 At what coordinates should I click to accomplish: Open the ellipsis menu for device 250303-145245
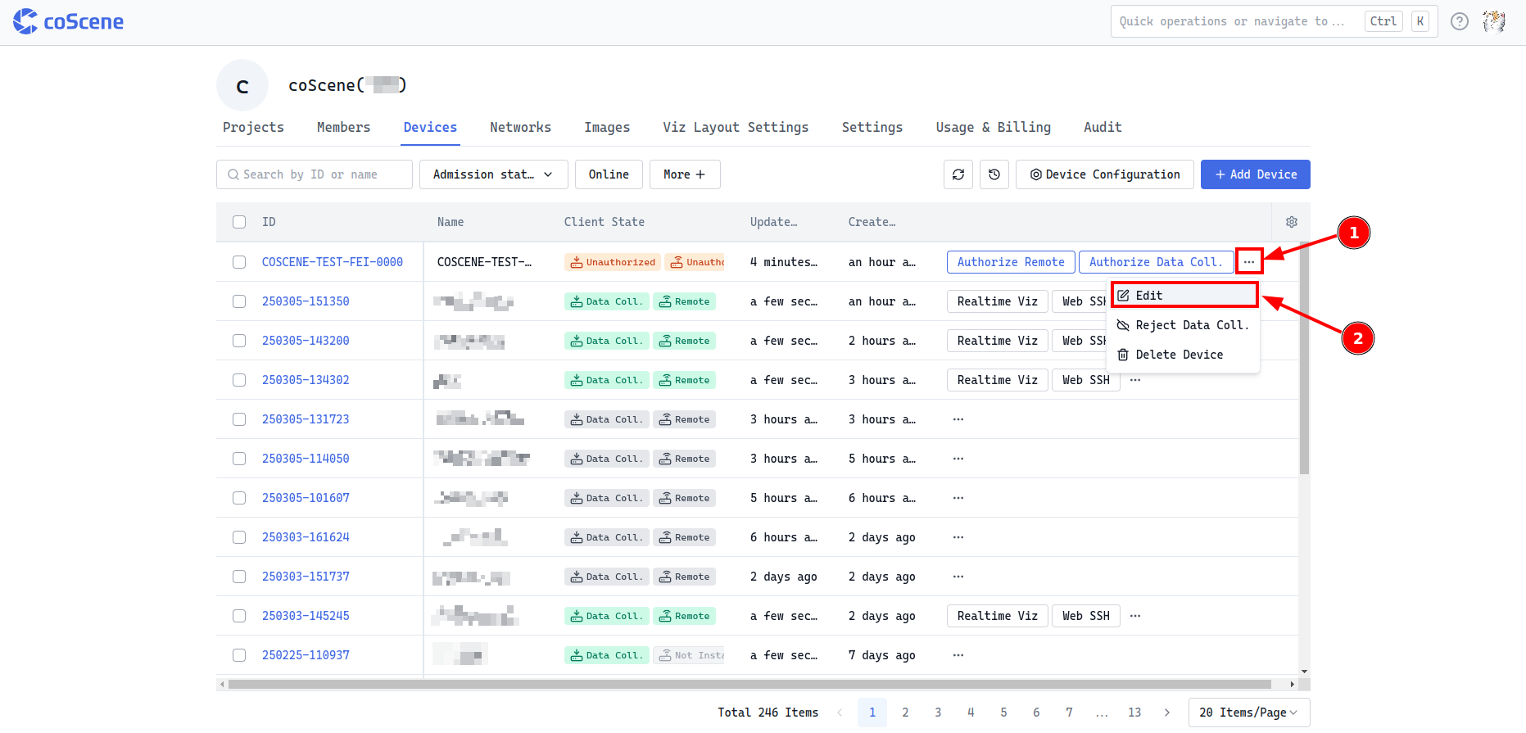pyautogui.click(x=1135, y=616)
